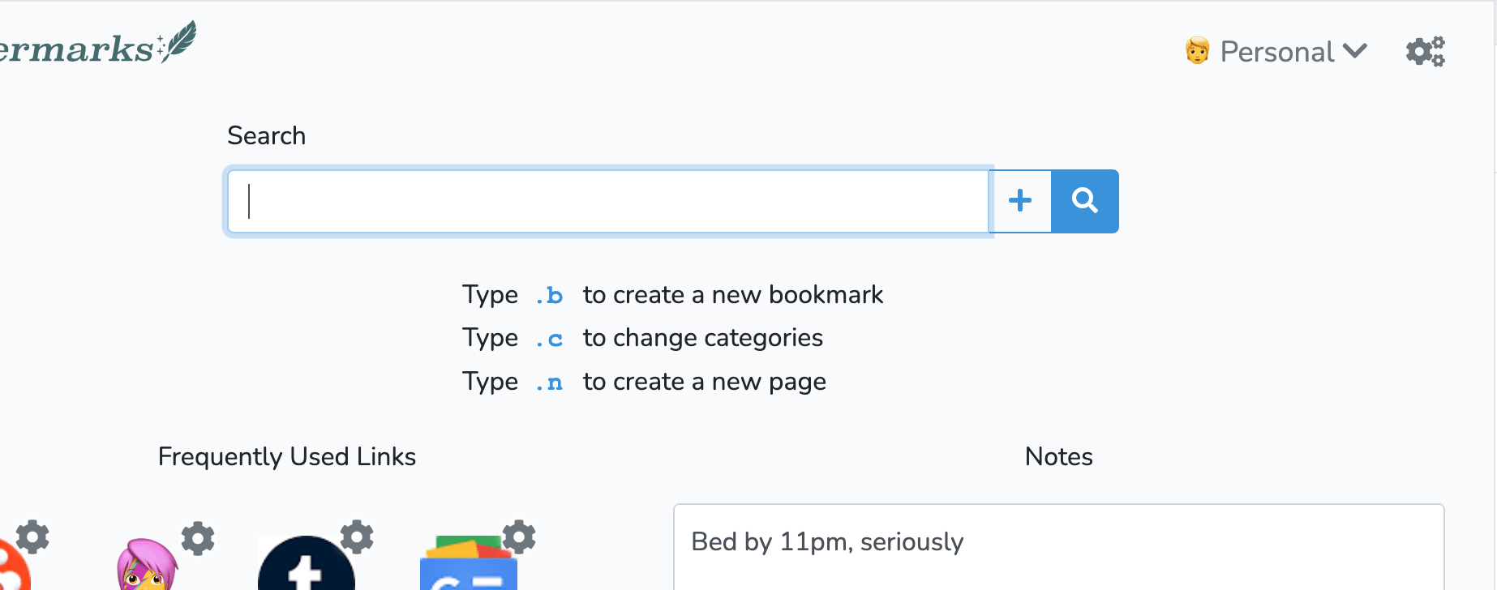Click the .c change categories shortcut
The image size is (1497, 590).
pos(549,338)
